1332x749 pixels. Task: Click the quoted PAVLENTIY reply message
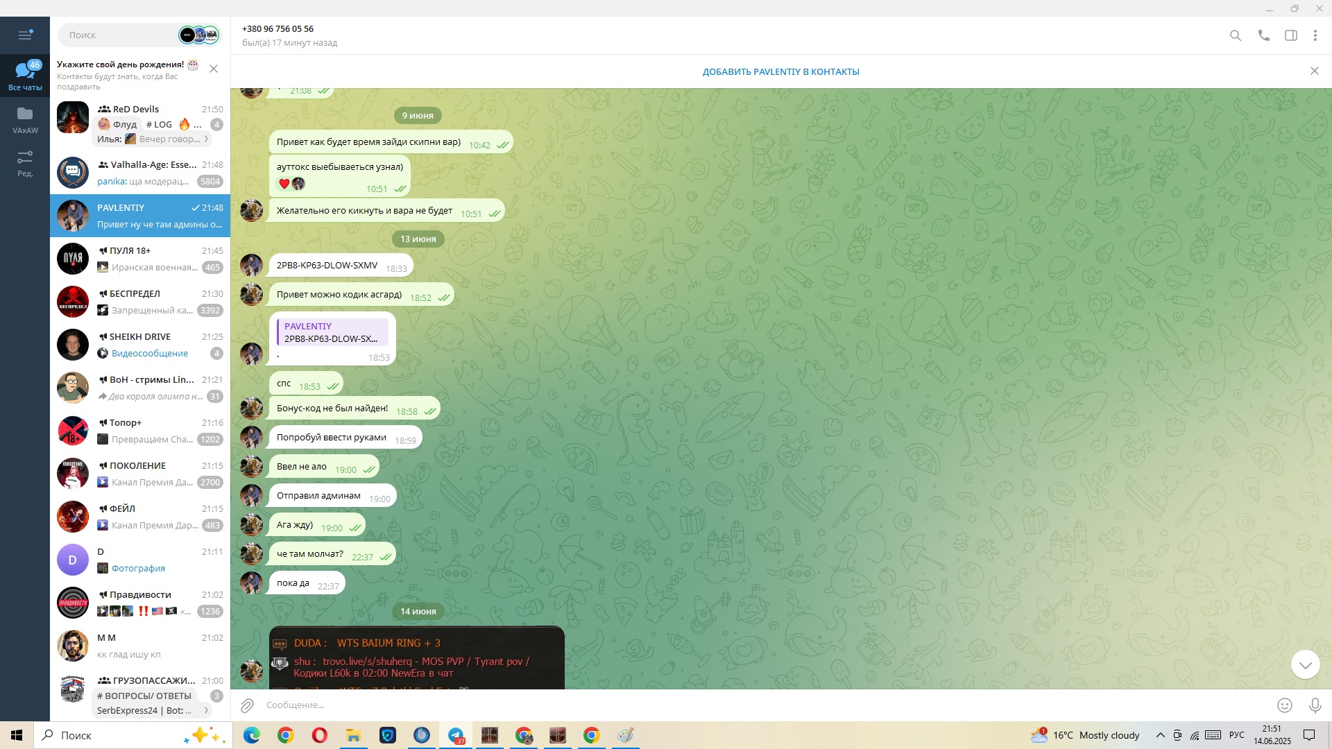pyautogui.click(x=332, y=332)
